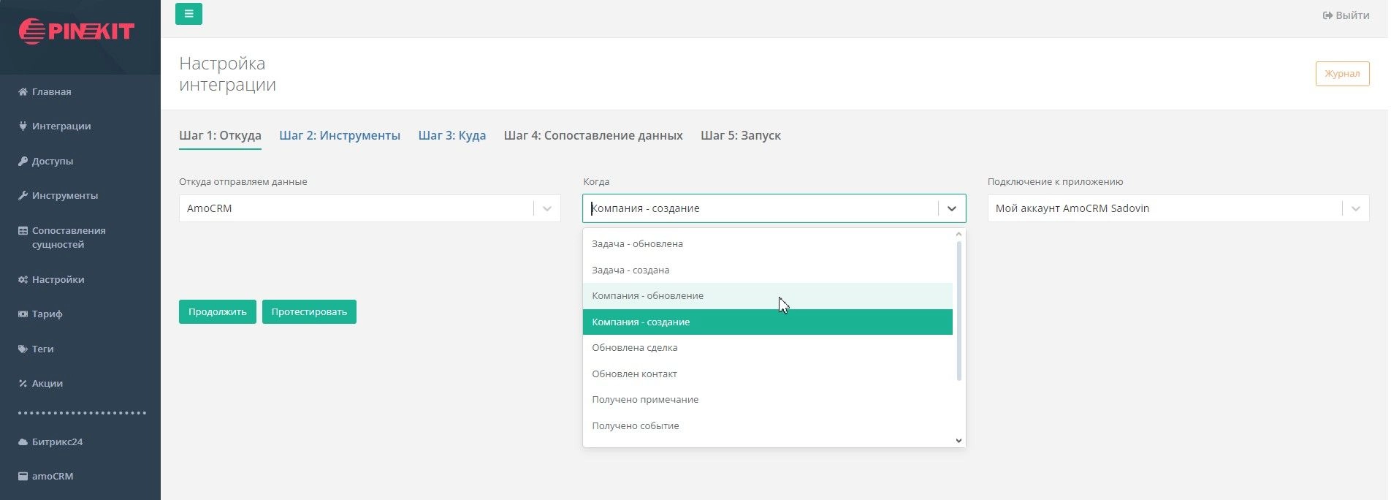Screen dimensions: 1391x500
Task: Click the dropdown list scrollbar thumb
Action: tap(959, 311)
